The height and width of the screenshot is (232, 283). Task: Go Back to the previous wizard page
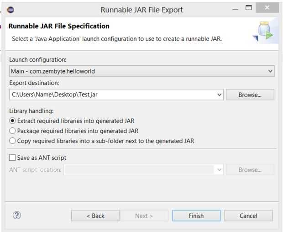coord(95,216)
